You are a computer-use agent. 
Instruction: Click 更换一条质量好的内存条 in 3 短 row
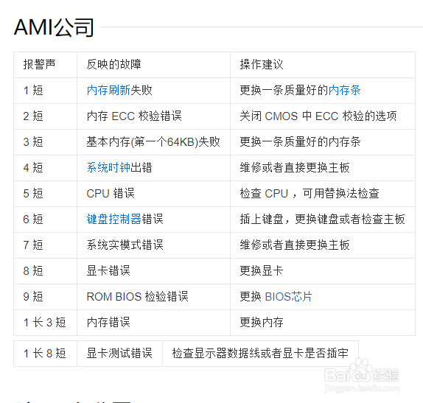323,142
